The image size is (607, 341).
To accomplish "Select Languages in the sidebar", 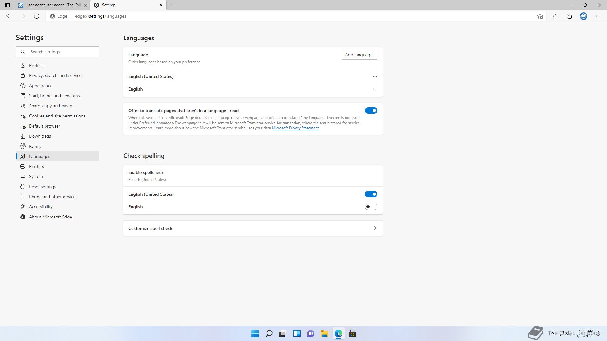I will 58,156.
